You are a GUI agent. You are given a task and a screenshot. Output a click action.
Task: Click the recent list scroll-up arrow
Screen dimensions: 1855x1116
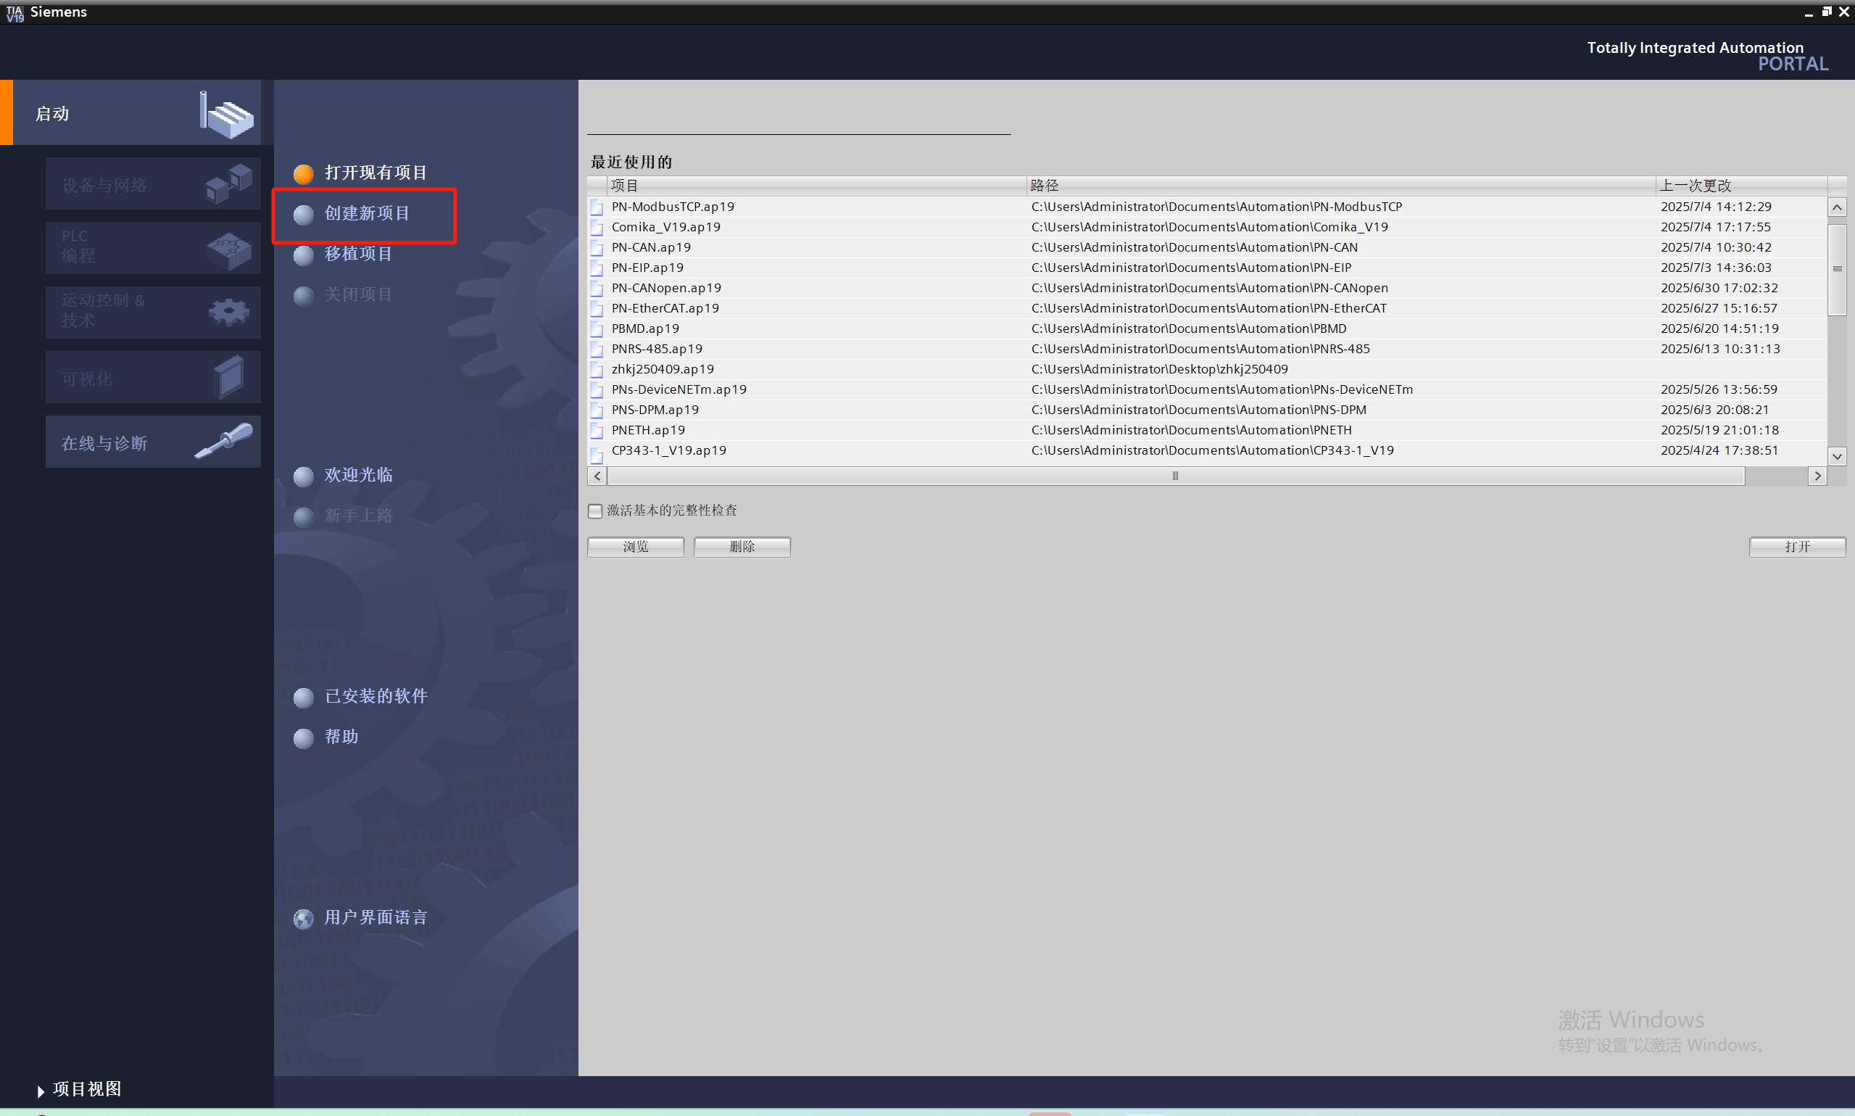pyautogui.click(x=1837, y=207)
